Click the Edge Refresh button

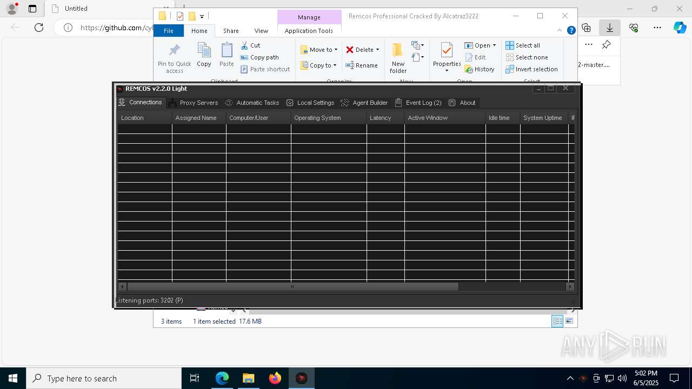[39, 28]
